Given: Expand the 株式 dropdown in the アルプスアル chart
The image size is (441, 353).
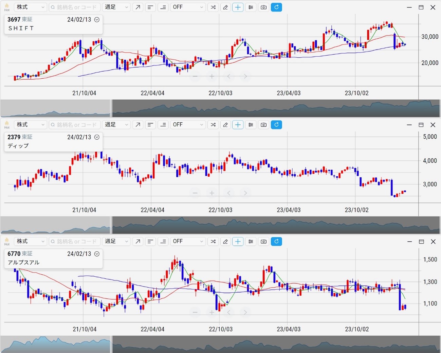Looking at the screenshot, I should (x=30, y=241).
